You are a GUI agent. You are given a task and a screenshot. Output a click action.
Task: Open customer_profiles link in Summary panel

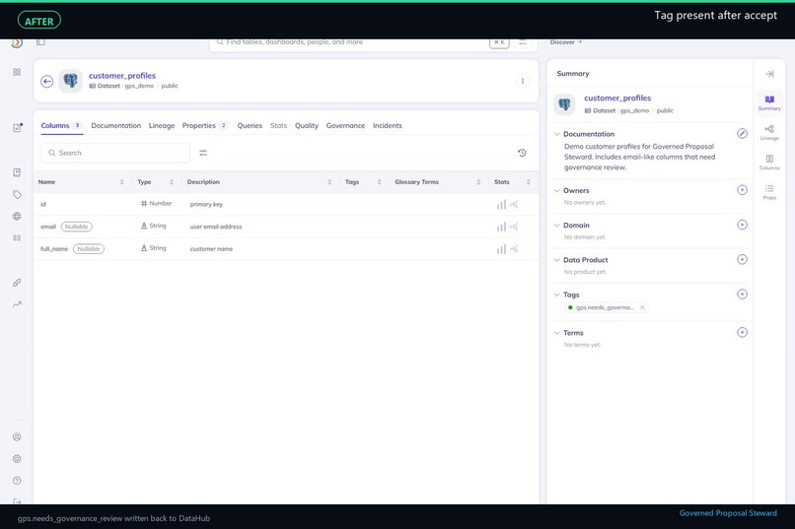pyautogui.click(x=617, y=99)
